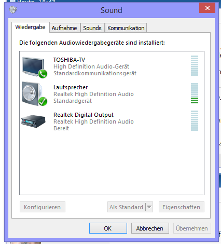Click the green phone badge on TOSHIBA-TV

click(x=43, y=74)
